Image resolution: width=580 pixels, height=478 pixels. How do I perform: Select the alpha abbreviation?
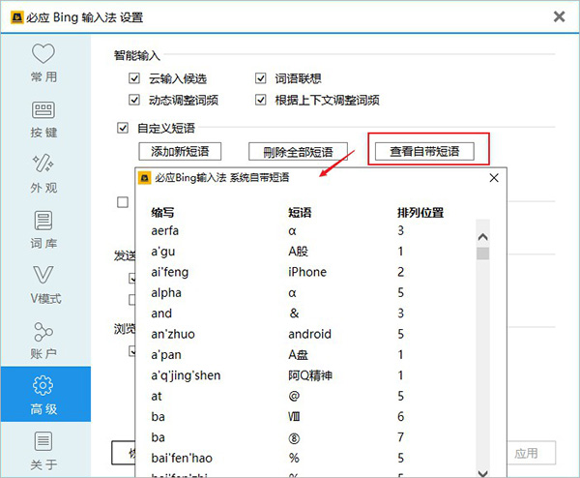[x=166, y=293]
